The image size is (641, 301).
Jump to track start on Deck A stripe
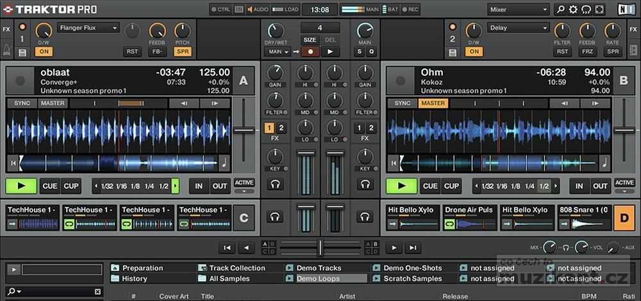tap(13, 163)
